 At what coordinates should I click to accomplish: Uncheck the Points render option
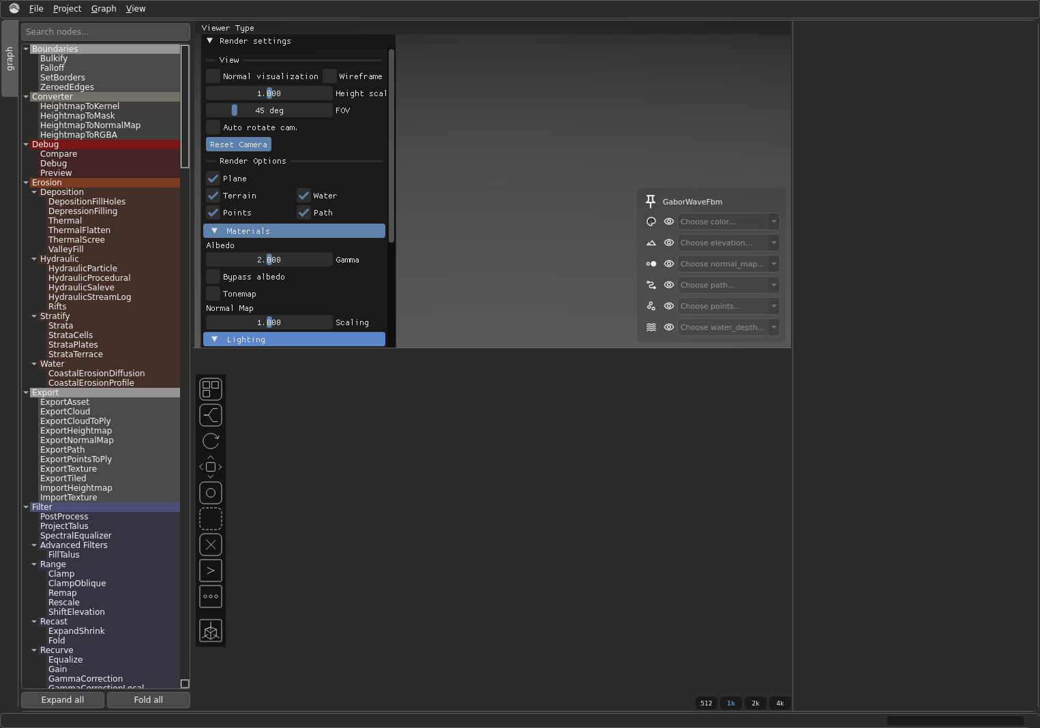(213, 213)
